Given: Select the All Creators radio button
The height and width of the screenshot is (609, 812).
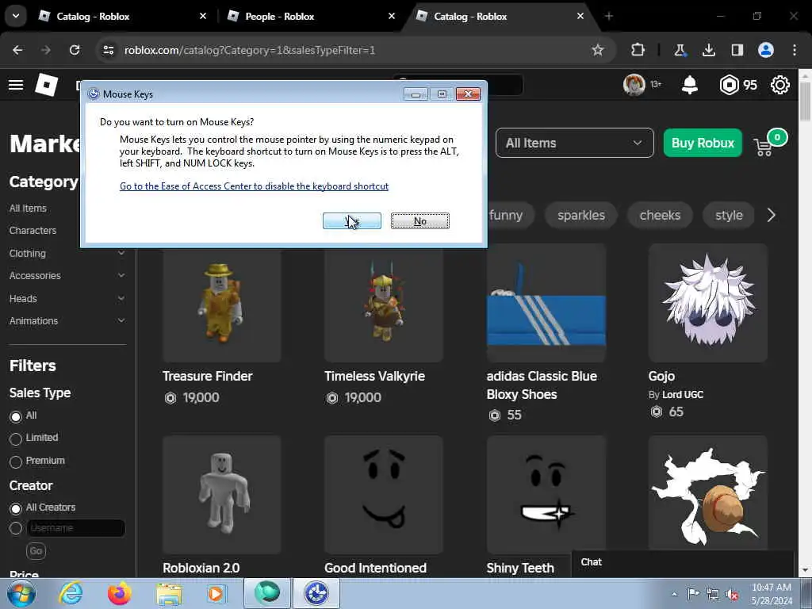Looking at the screenshot, I should [x=16, y=508].
